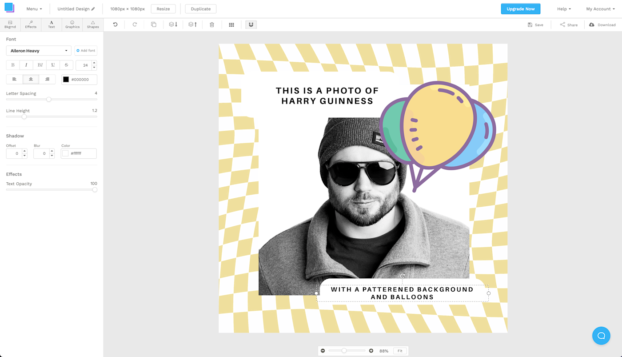Open the chat support bubble
This screenshot has height=357, width=622.
point(601,336)
